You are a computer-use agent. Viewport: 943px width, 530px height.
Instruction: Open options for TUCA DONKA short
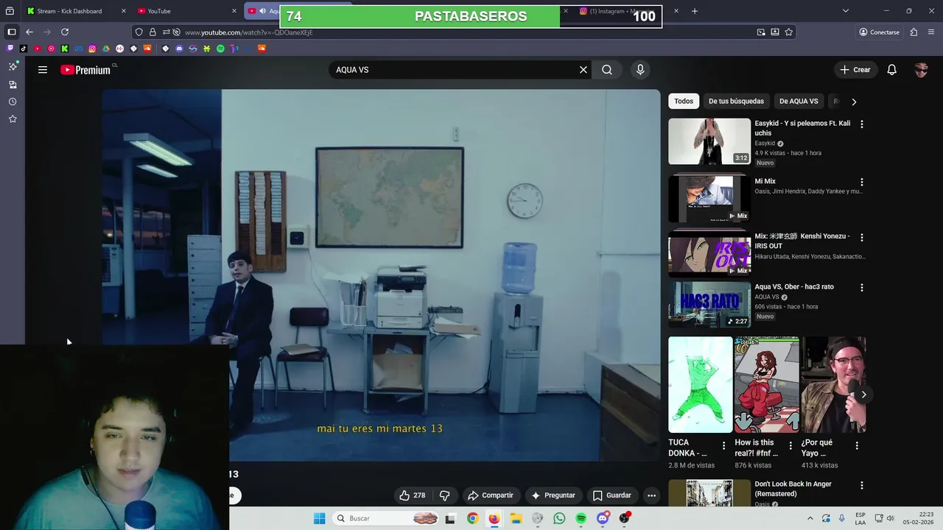[723, 445]
